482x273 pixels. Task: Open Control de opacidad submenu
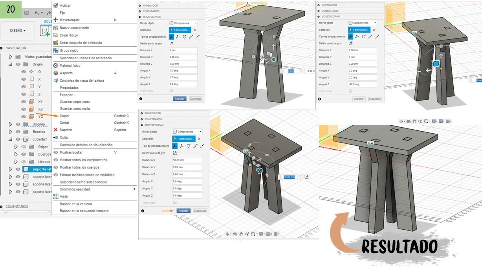click(95, 189)
